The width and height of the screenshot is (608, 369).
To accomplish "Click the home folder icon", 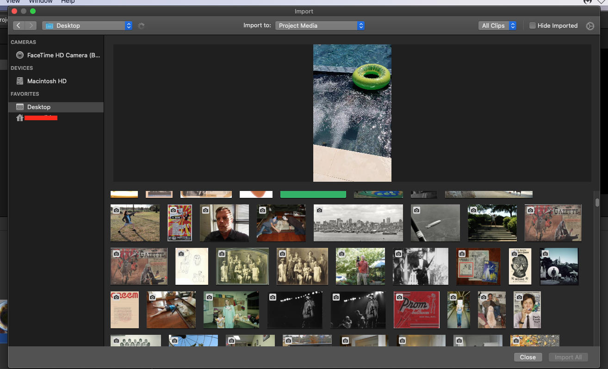I will point(20,118).
